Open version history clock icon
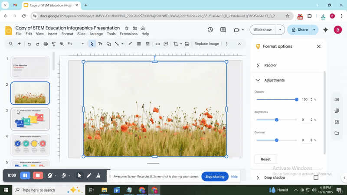This screenshot has width=347, height=195. click(210, 30)
